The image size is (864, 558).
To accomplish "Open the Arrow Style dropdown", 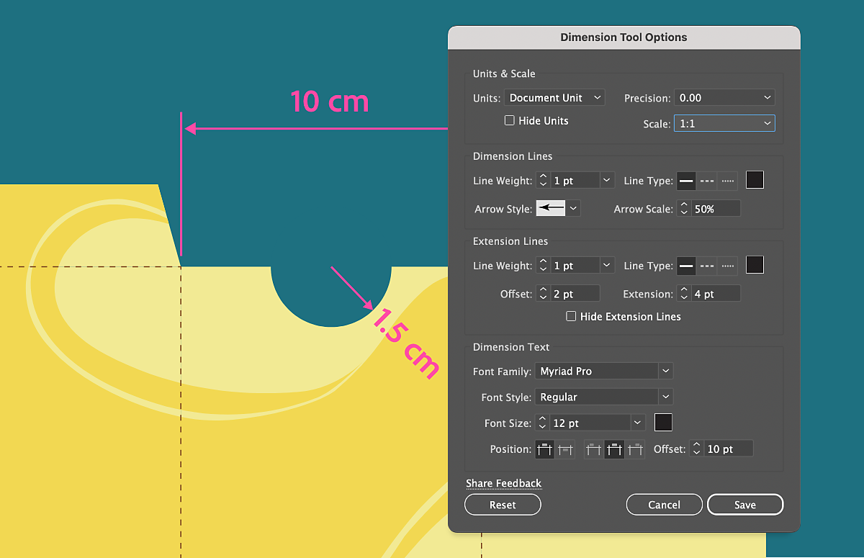I will 557,208.
